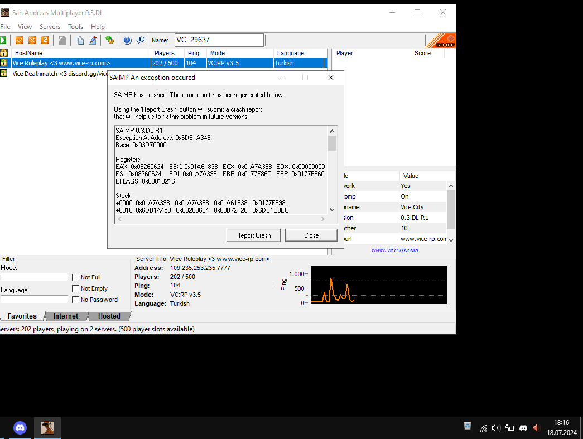This screenshot has width=583, height=439.
Task: Open the Servers menu
Action: coord(50,27)
